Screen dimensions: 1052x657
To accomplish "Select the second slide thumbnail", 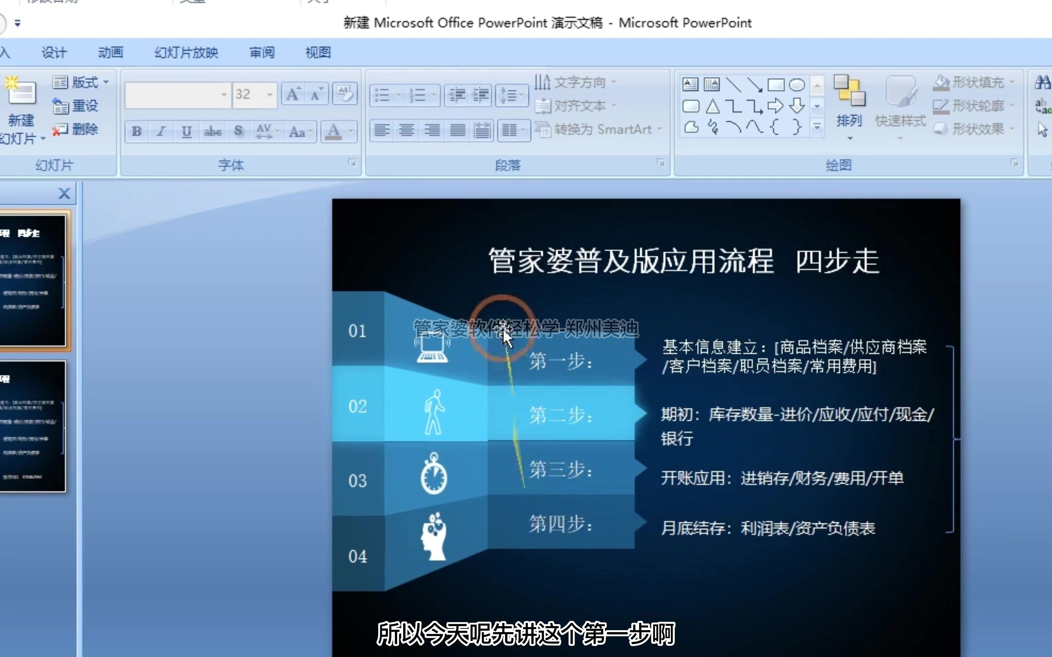I will click(x=33, y=426).
